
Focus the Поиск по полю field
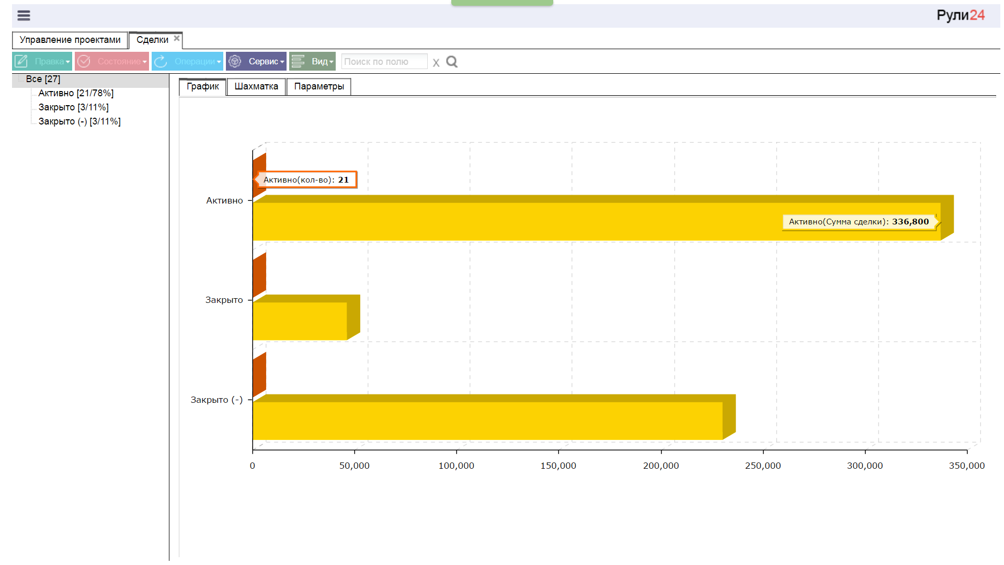(384, 62)
